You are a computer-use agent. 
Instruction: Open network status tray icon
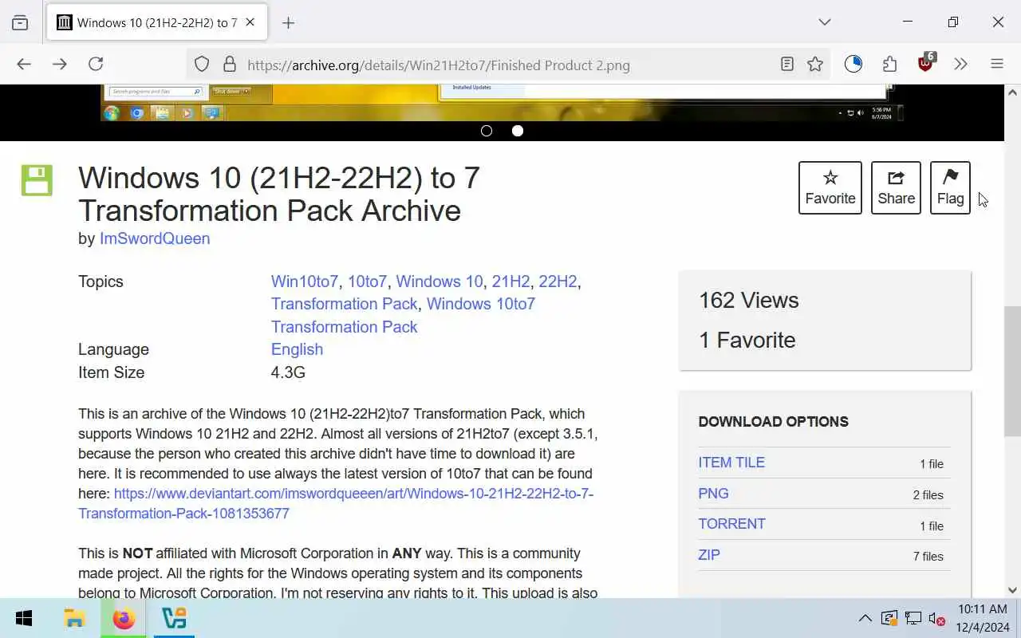(x=913, y=619)
